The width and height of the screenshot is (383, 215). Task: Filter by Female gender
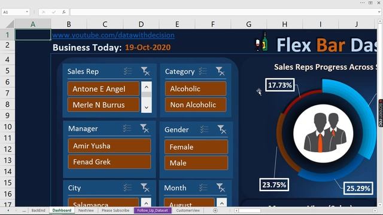[x=196, y=147]
